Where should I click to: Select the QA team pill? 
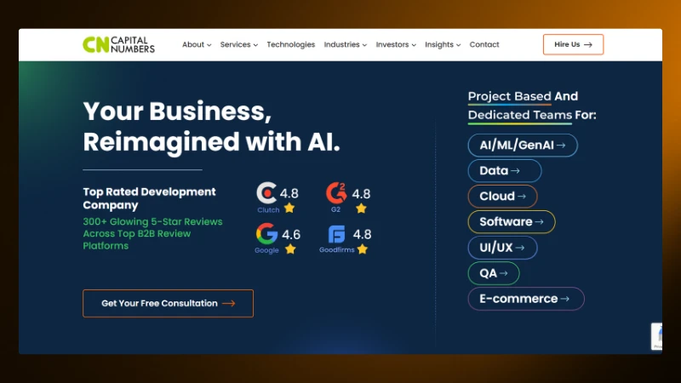click(494, 273)
